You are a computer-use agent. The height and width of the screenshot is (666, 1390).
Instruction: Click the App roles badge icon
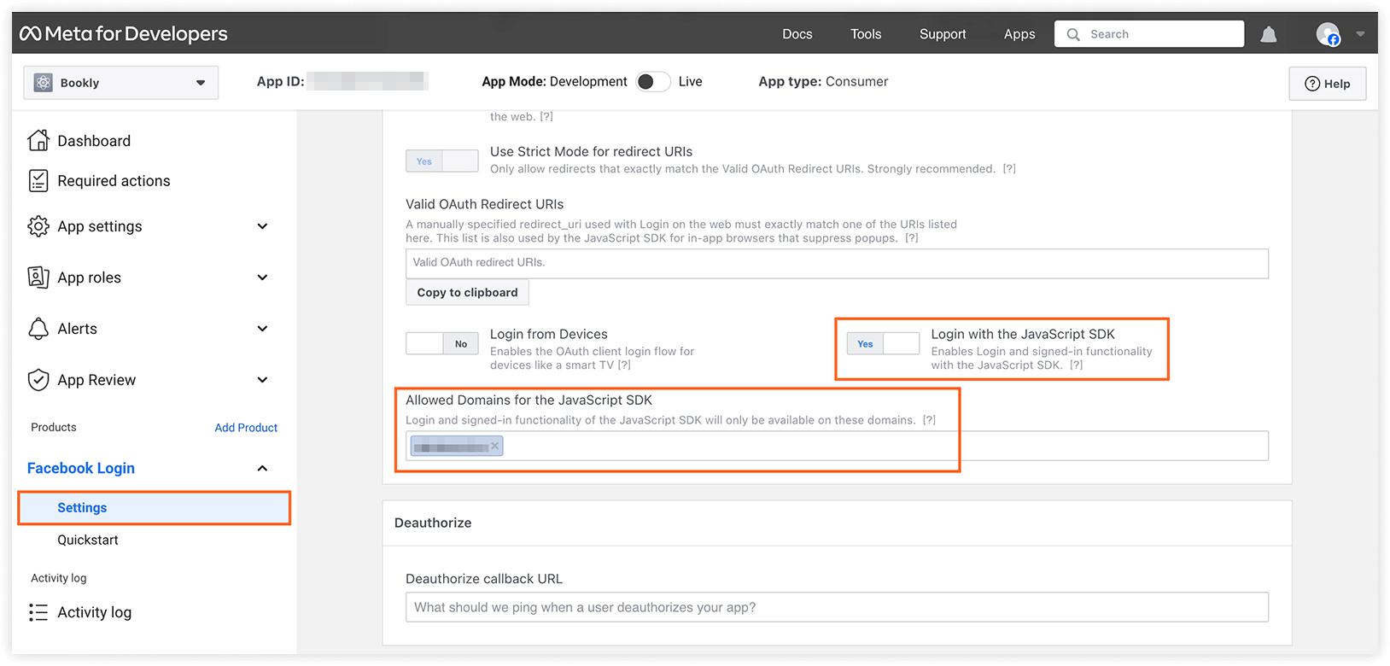coord(38,277)
